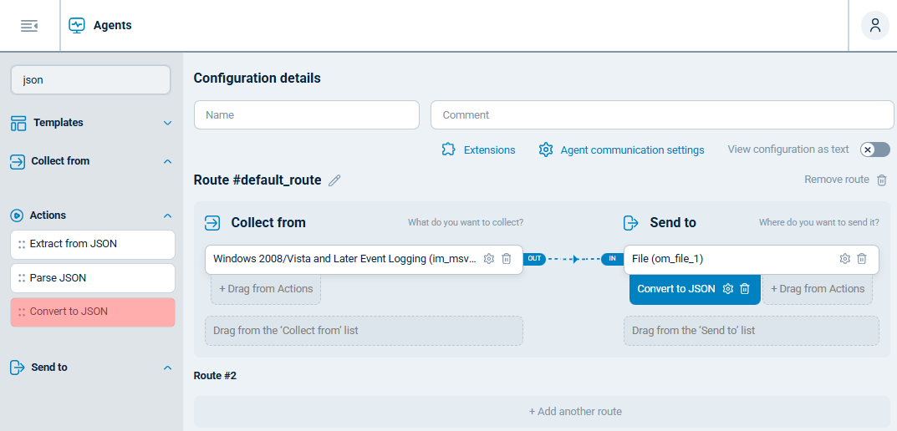Open the user profile icon

pyautogui.click(x=874, y=25)
